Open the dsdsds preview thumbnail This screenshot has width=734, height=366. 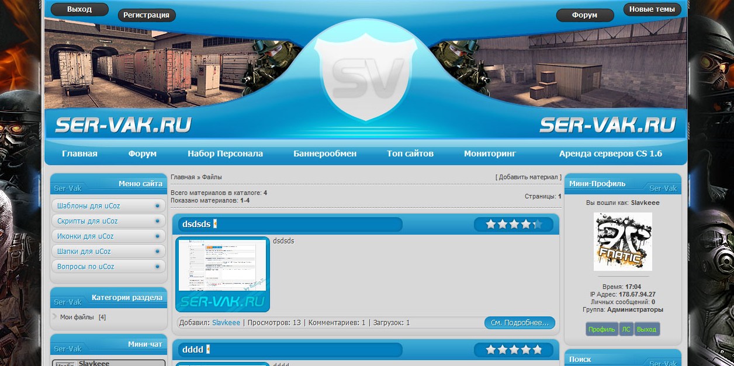(223, 274)
